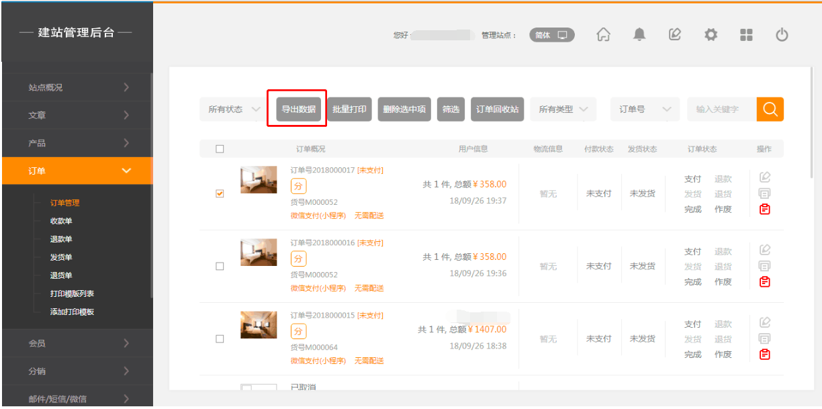822x409 pixels.
Task: Toggle the select-all checkbox in table header
Action: point(220,149)
